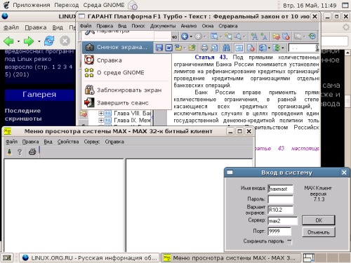This screenshot has height=263, width=351.
Task: Click MAX toolbar question mark help icon
Action: click(x=20, y=152)
